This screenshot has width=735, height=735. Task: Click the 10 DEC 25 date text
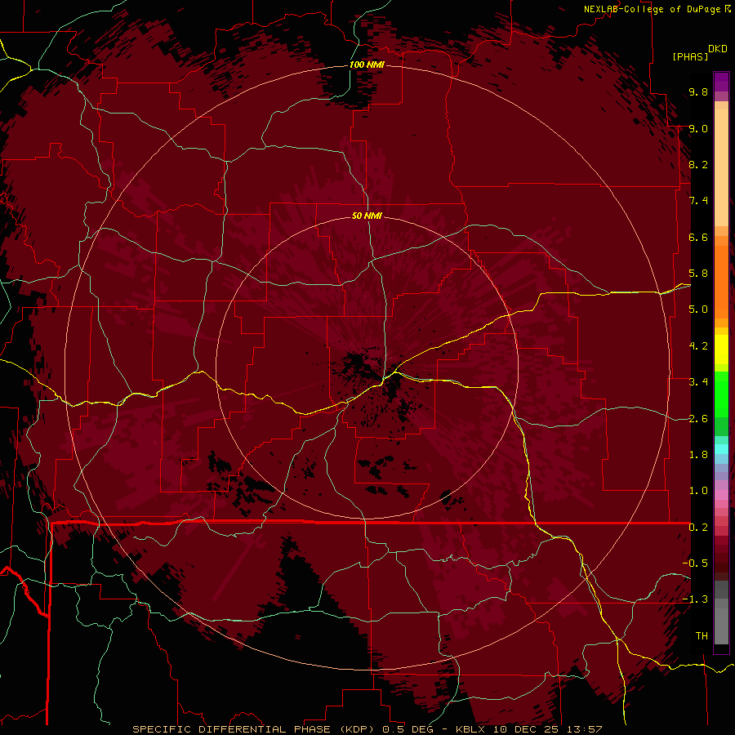click(525, 729)
